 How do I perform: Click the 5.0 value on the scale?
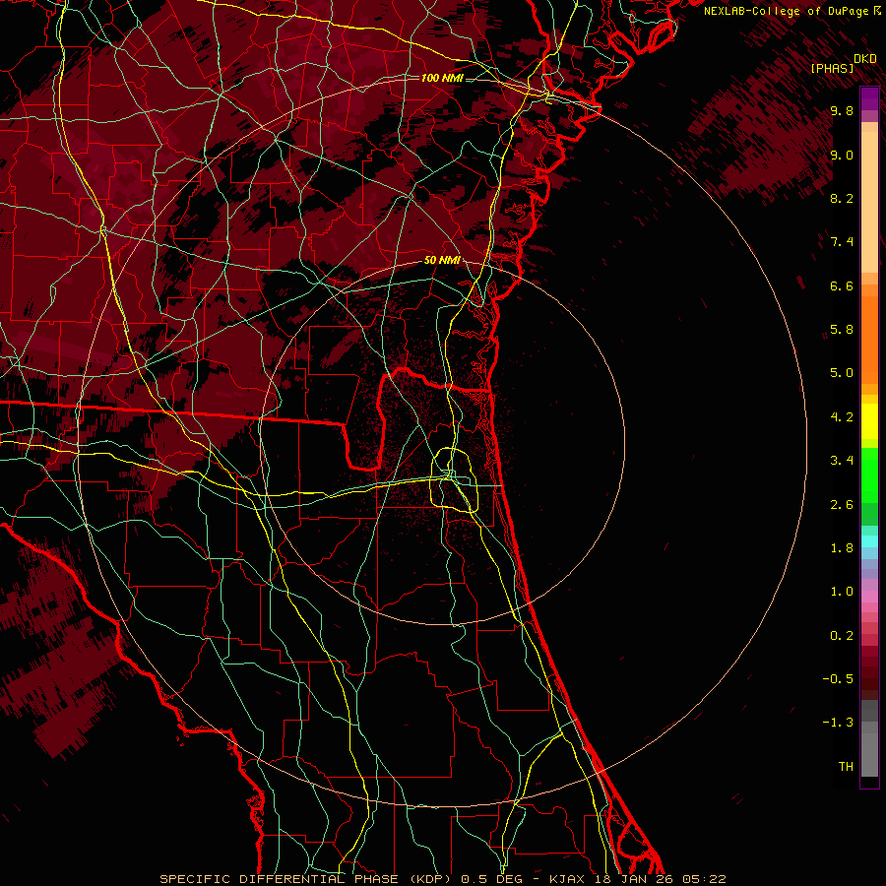coord(842,373)
